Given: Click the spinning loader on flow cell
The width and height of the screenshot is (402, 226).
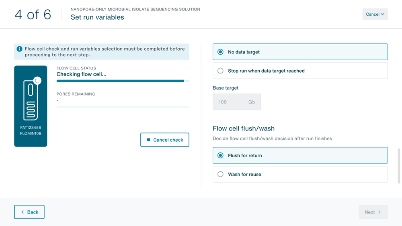Looking at the screenshot, I should click(x=37, y=81).
